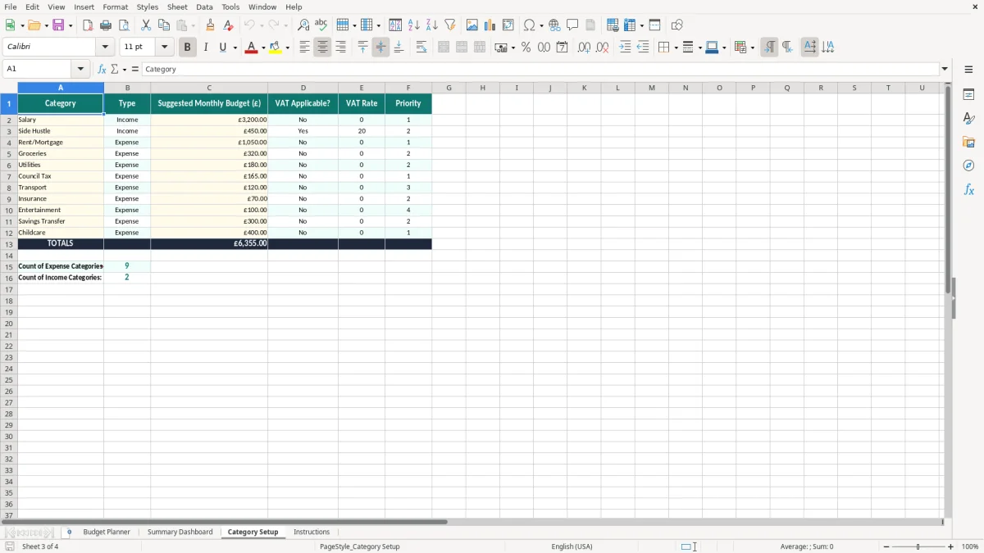Click the zoom slider handle
Screen dimensions: 984x553
(918, 546)
